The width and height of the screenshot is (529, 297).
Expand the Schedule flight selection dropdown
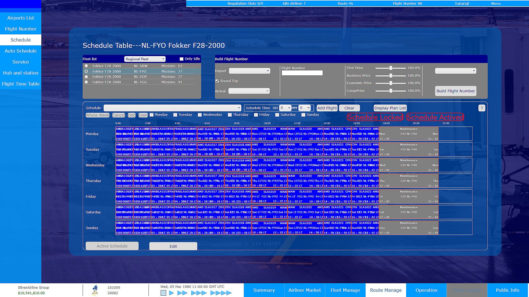[172, 108]
